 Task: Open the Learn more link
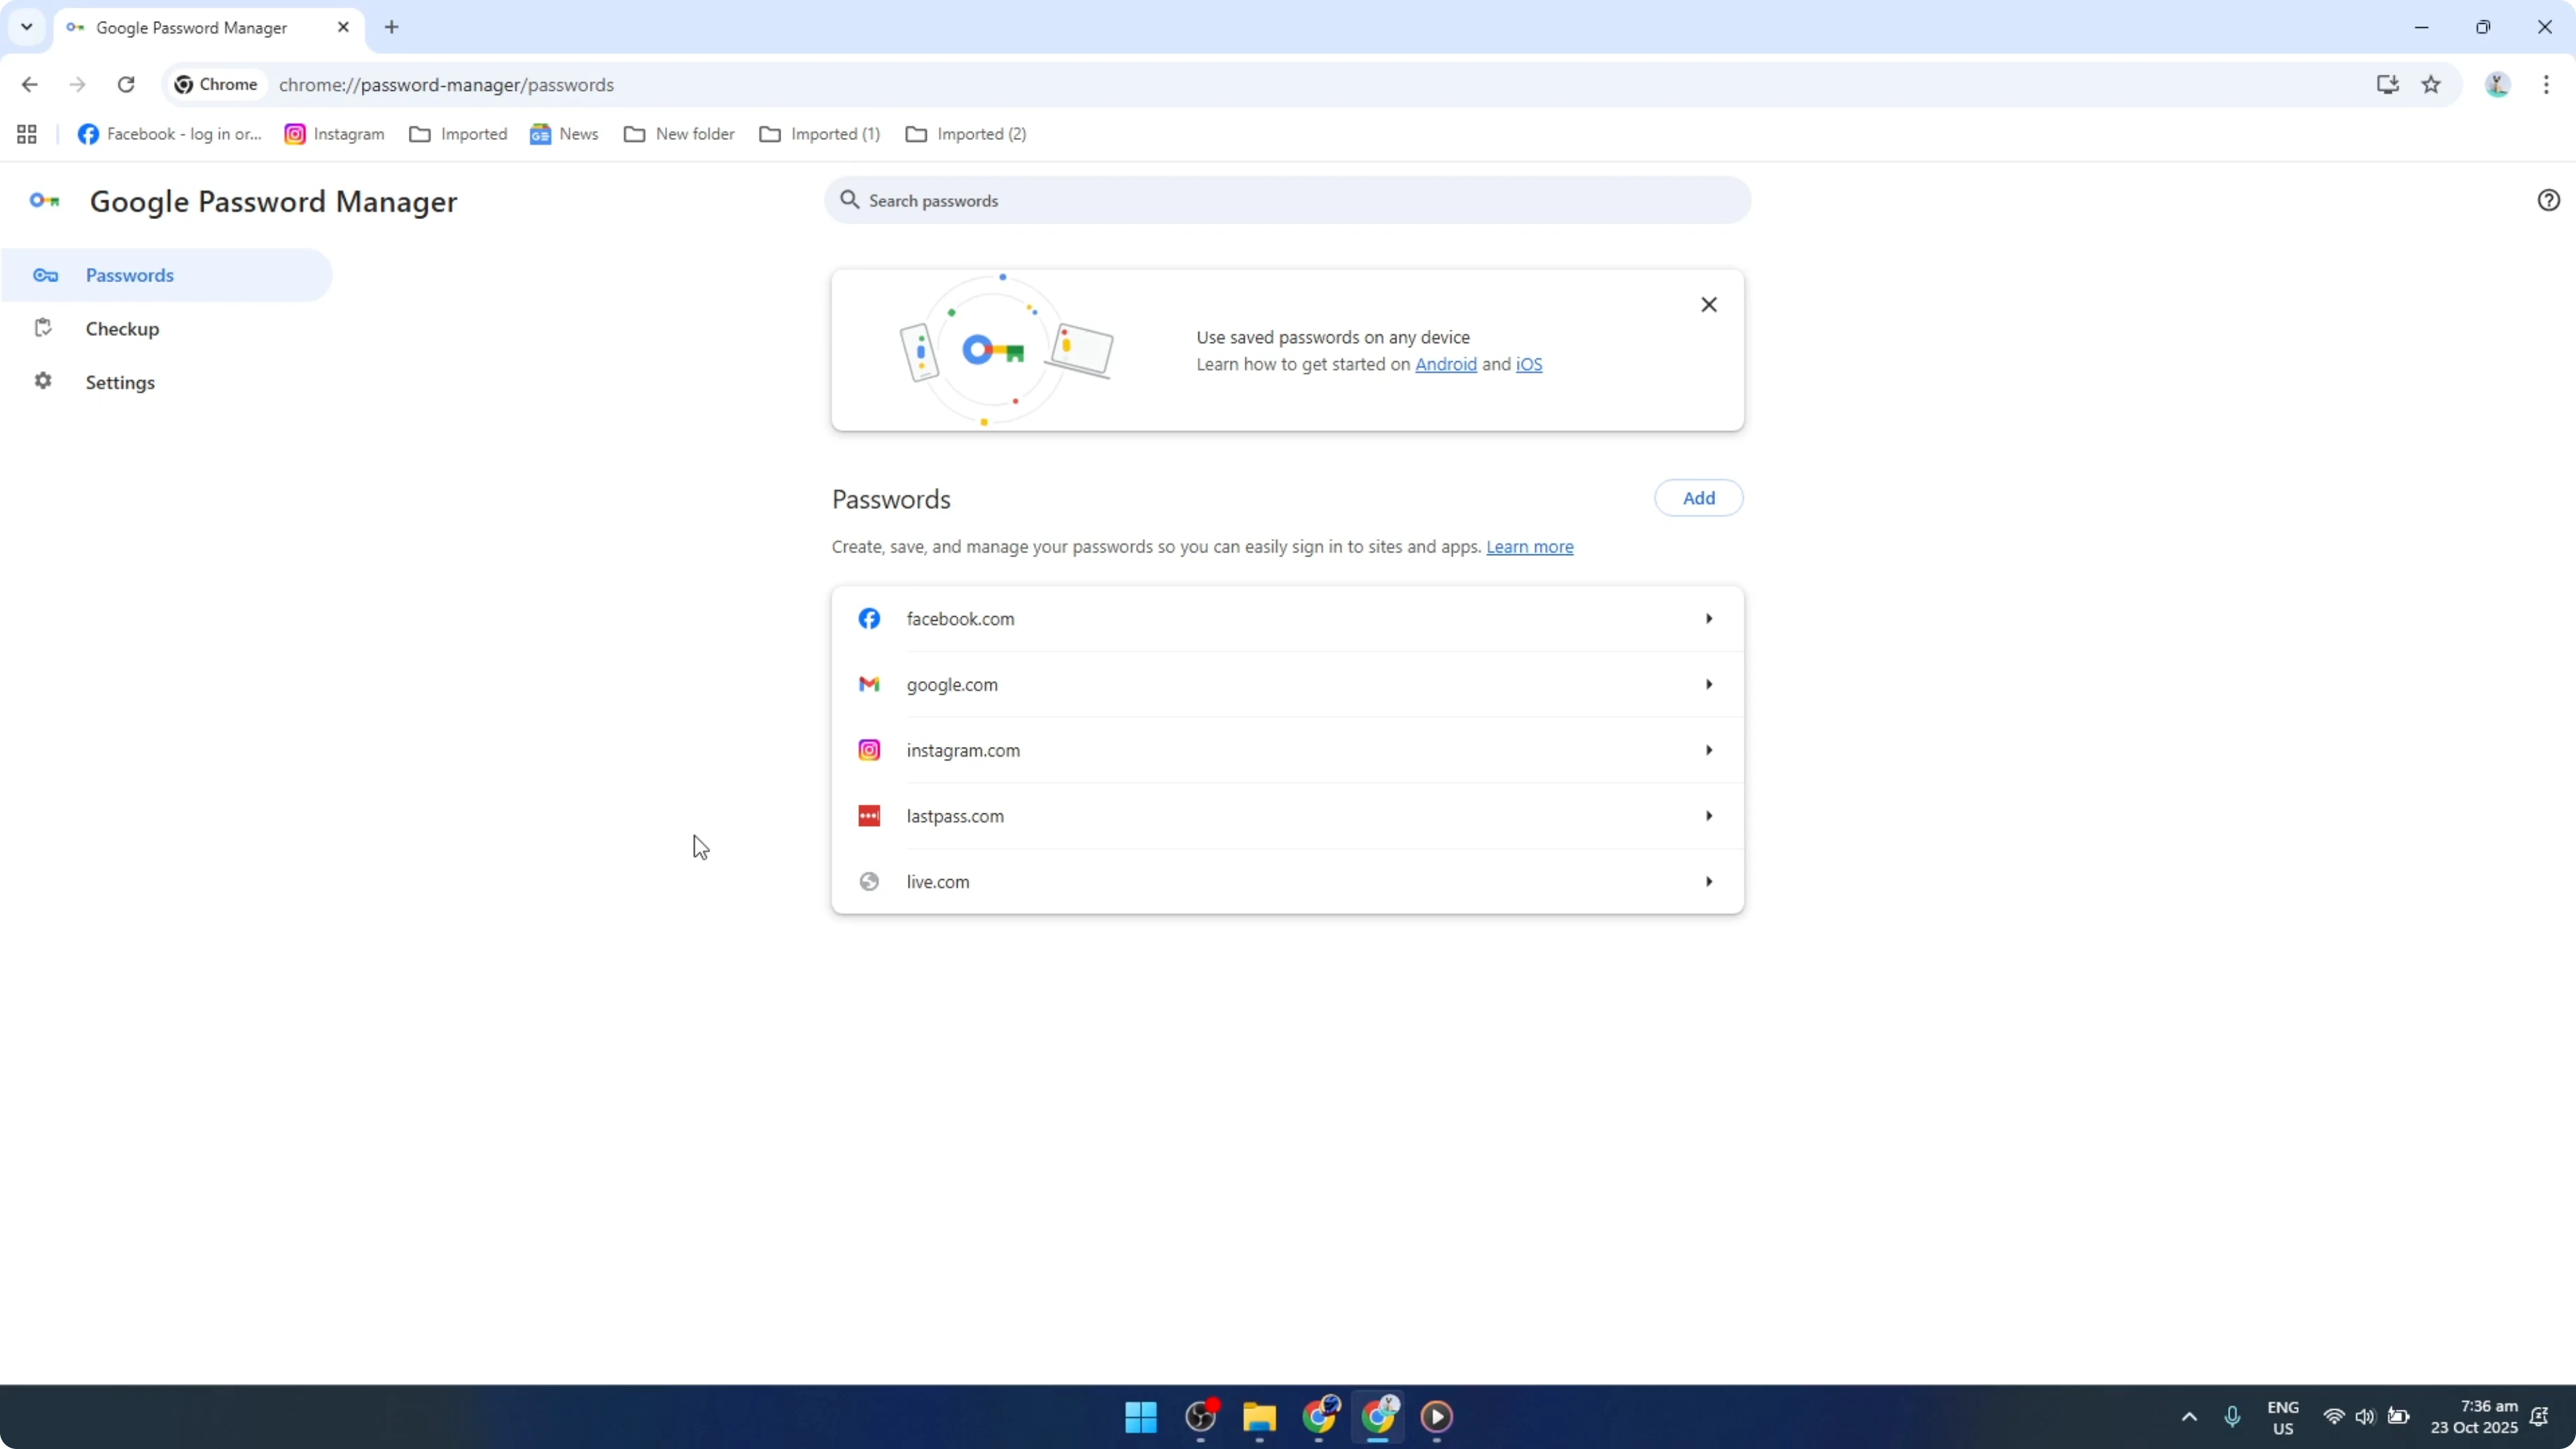1529,547
